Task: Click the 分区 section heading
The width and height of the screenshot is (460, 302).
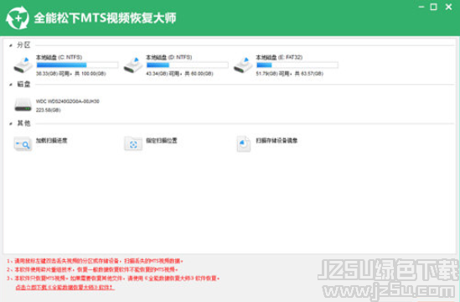Action: coord(23,45)
